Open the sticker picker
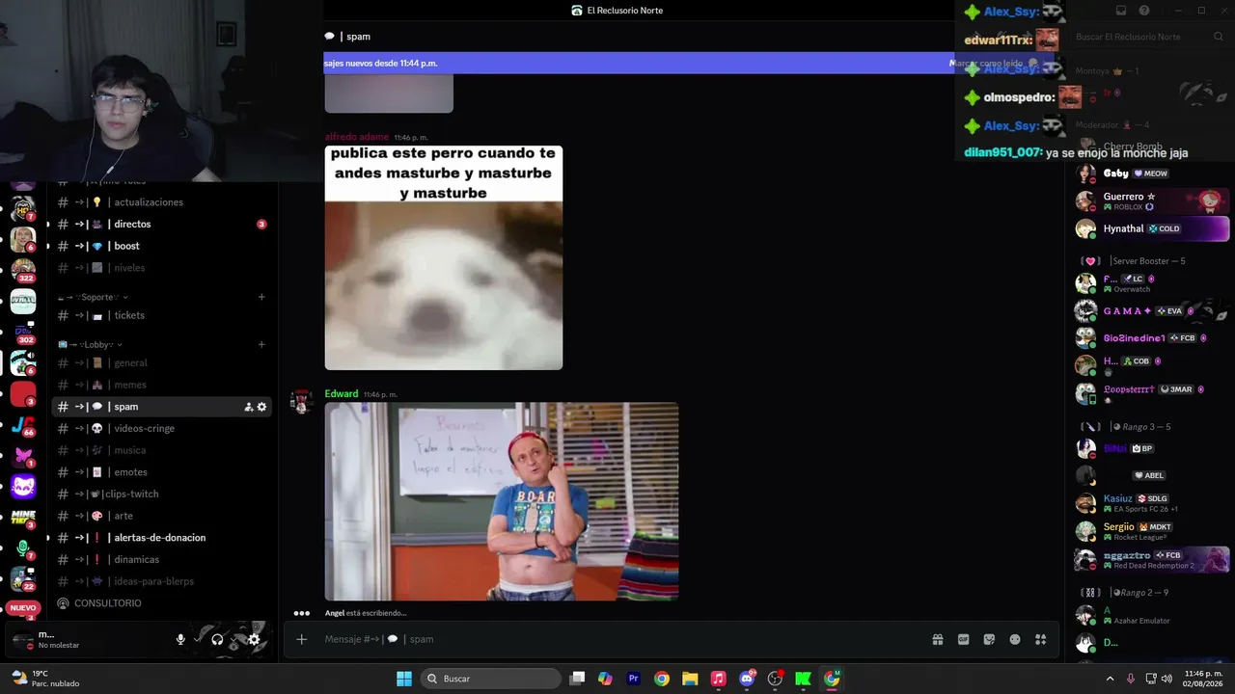Image resolution: width=1235 pixels, height=694 pixels. [x=989, y=639]
